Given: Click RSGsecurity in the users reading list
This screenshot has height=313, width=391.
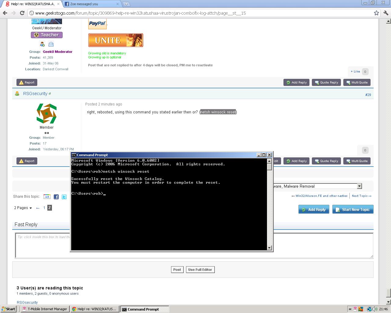Looking at the screenshot, I should pos(27,302).
